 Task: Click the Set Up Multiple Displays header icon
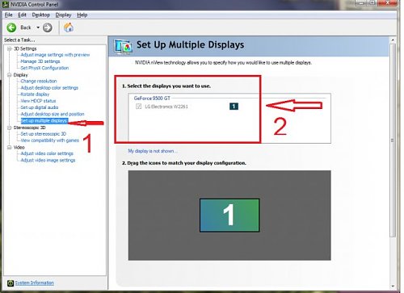click(x=123, y=47)
